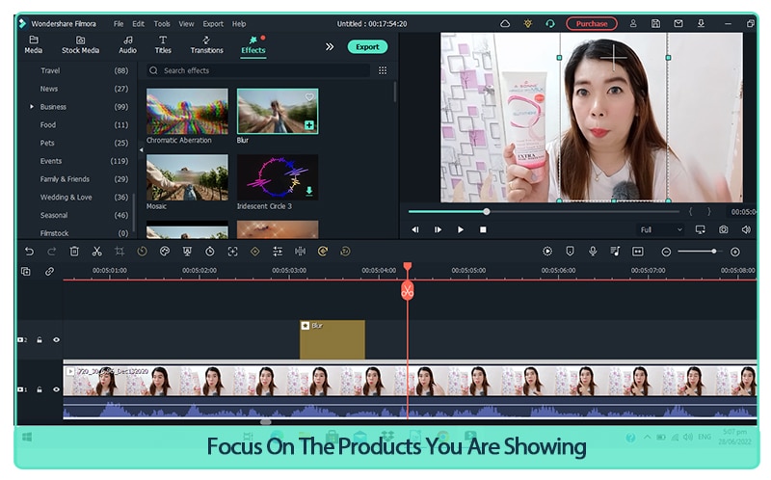Click the Split scissors icon in toolbar
The image size is (771, 480).
coord(97,252)
